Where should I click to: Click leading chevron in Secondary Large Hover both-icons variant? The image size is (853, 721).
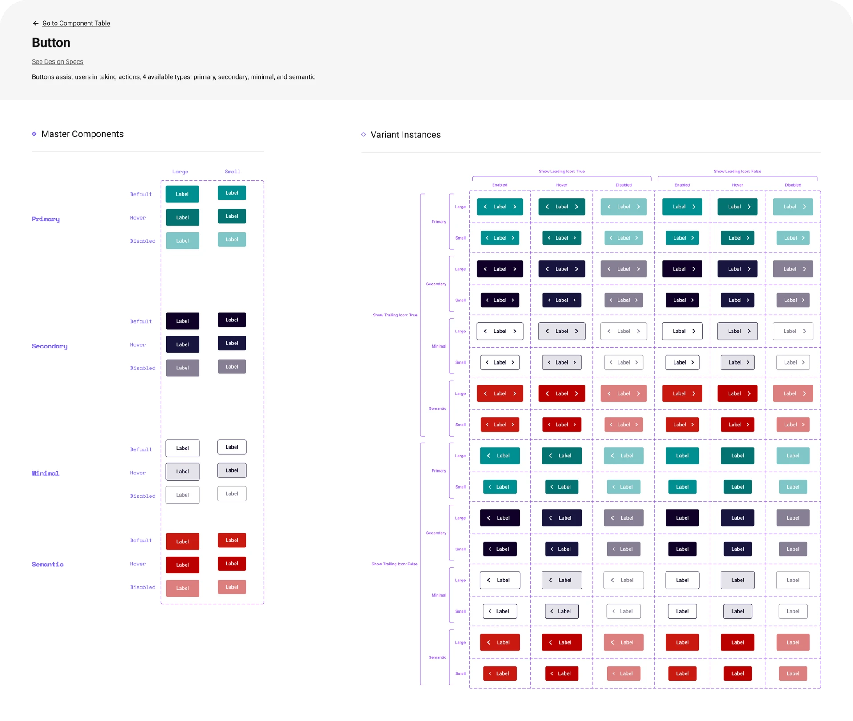(547, 269)
